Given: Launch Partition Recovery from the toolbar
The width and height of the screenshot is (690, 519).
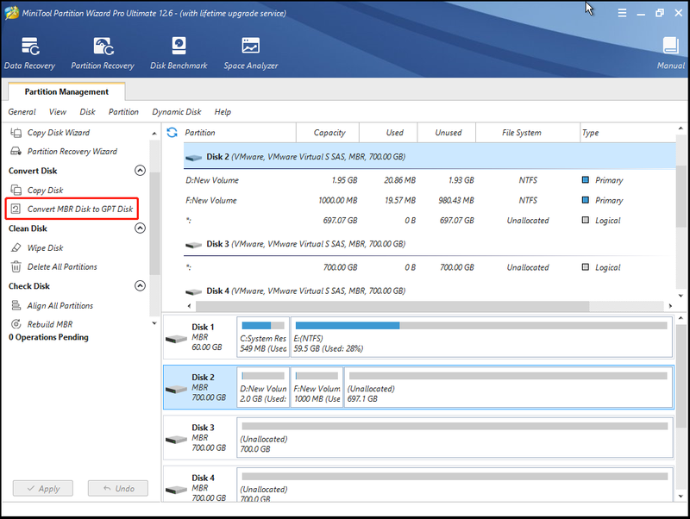Looking at the screenshot, I should [103, 53].
